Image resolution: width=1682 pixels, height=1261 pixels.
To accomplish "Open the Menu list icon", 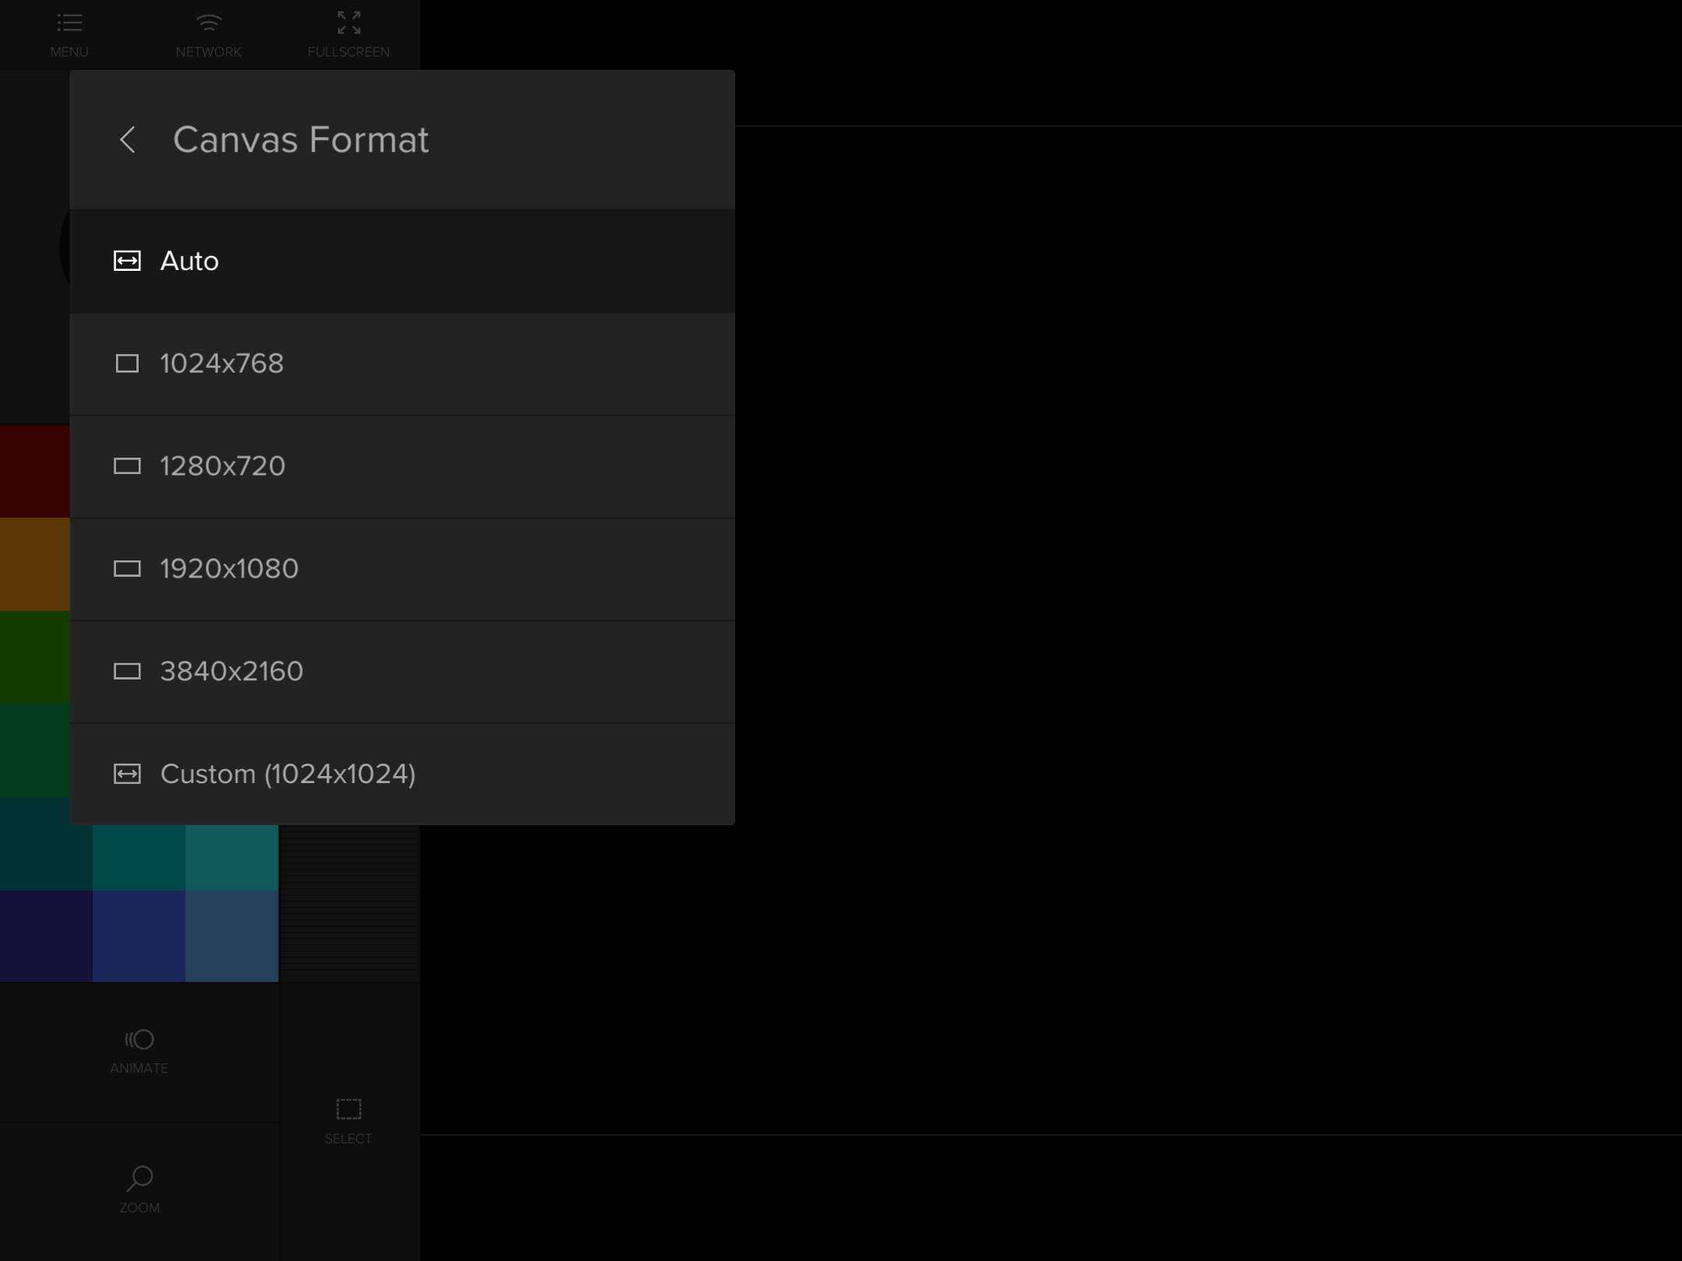I will [69, 23].
